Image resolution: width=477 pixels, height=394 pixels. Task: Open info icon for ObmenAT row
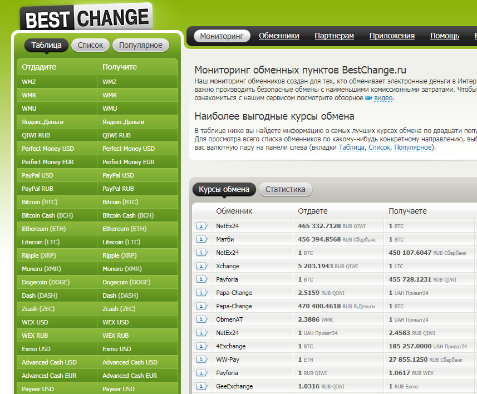[201, 319]
